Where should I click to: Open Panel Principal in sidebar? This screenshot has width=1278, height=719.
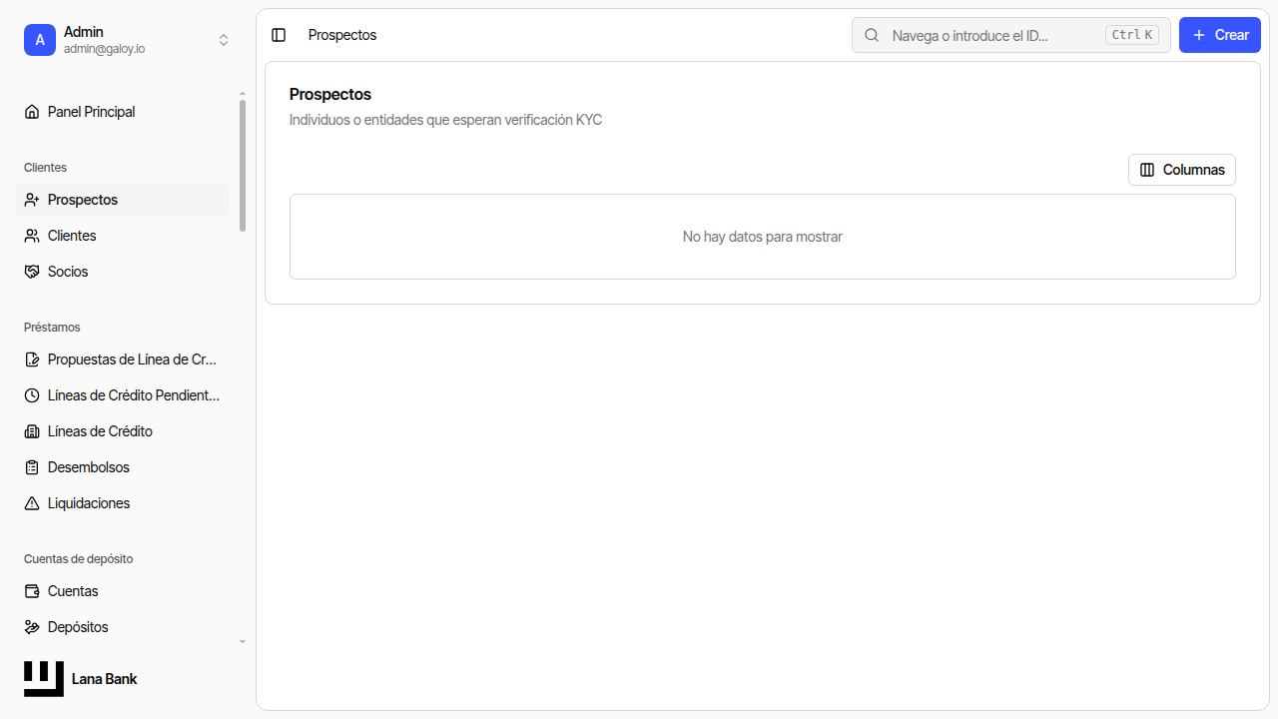click(x=123, y=112)
